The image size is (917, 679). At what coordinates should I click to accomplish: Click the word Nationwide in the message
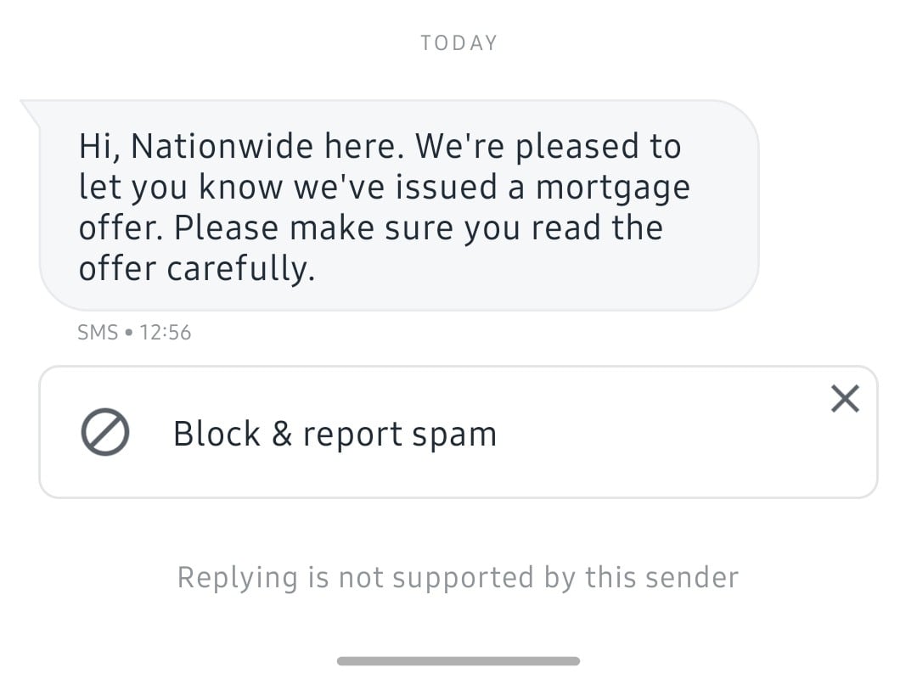(222, 146)
